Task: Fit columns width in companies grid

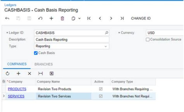Action: 40,73
